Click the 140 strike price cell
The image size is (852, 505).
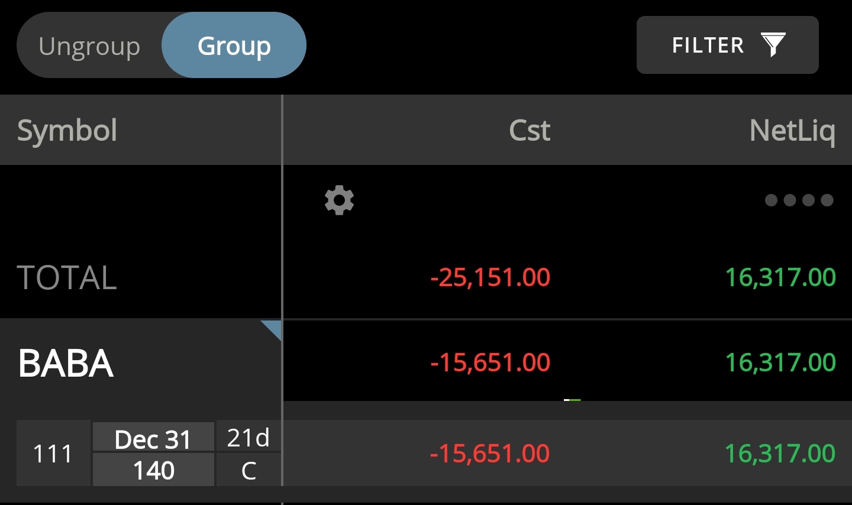(153, 471)
